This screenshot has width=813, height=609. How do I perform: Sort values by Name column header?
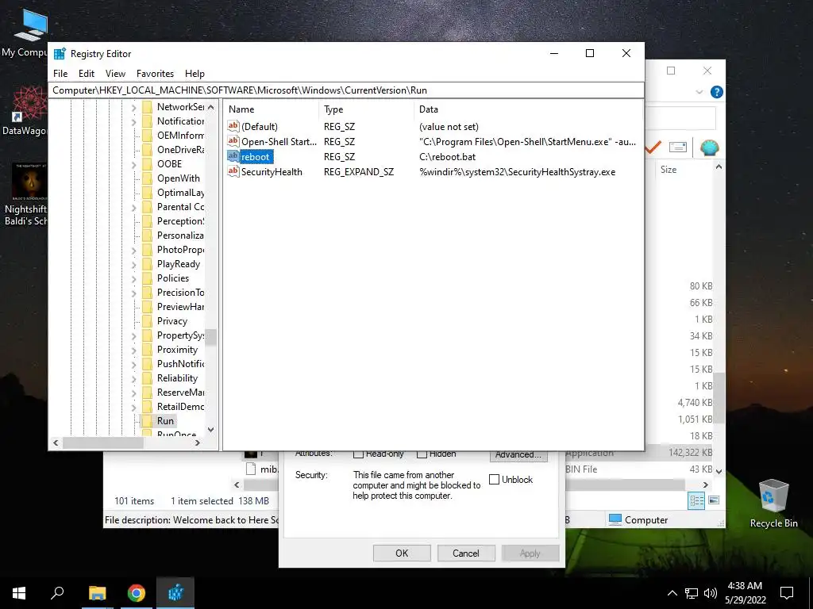[272, 109]
